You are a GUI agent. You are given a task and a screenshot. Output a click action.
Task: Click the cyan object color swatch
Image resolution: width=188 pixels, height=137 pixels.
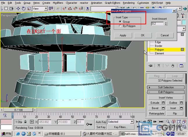coord(184,22)
